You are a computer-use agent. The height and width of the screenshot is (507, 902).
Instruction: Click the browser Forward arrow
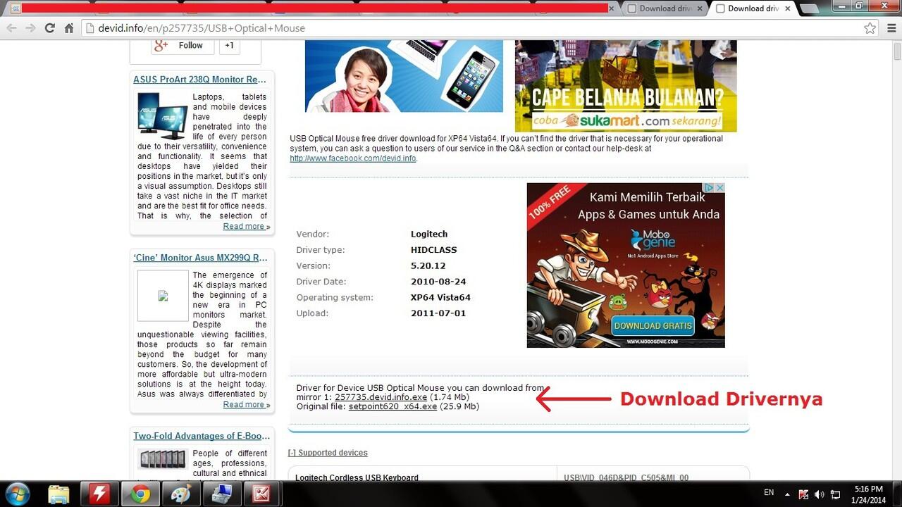point(30,28)
